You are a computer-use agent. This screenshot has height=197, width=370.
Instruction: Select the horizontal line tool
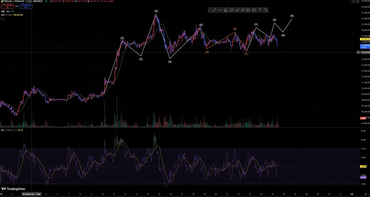tap(220, 10)
